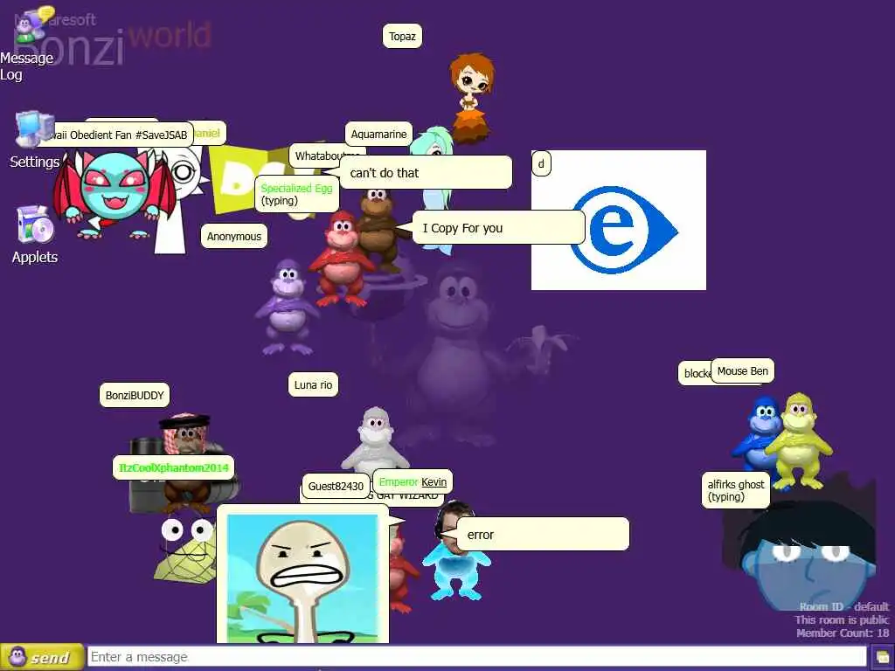Screen dimensions: 895x671
Task: Click the angry spoon face image
Action: click(x=302, y=578)
